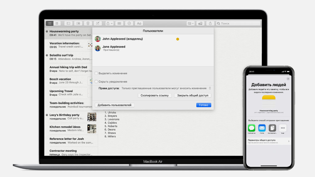Add a checklist with checkmark icon
315x177 pixels.
tap(129, 23)
